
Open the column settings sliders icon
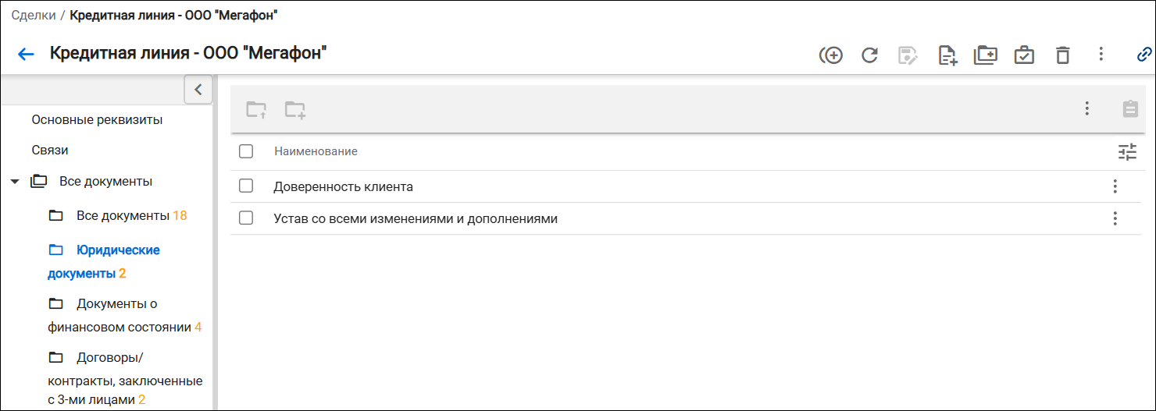point(1127,152)
